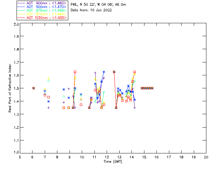Click the x-axis tick label 16
Image resolution: width=212 pixels, height=170 pixels.
[x=156, y=157]
